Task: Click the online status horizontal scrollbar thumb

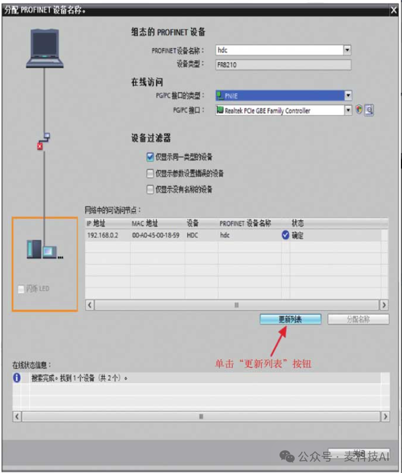Action: (x=201, y=417)
